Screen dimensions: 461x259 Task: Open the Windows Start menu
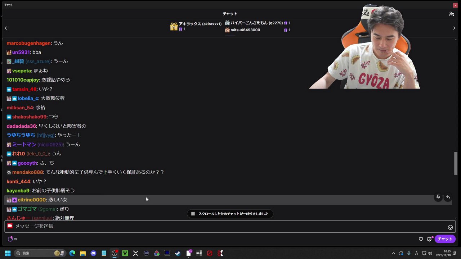[7, 253]
